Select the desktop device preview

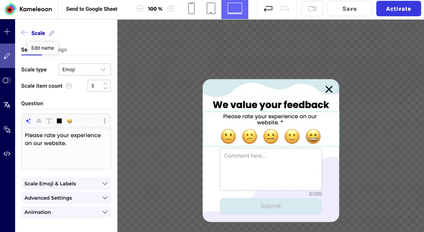[235, 9]
